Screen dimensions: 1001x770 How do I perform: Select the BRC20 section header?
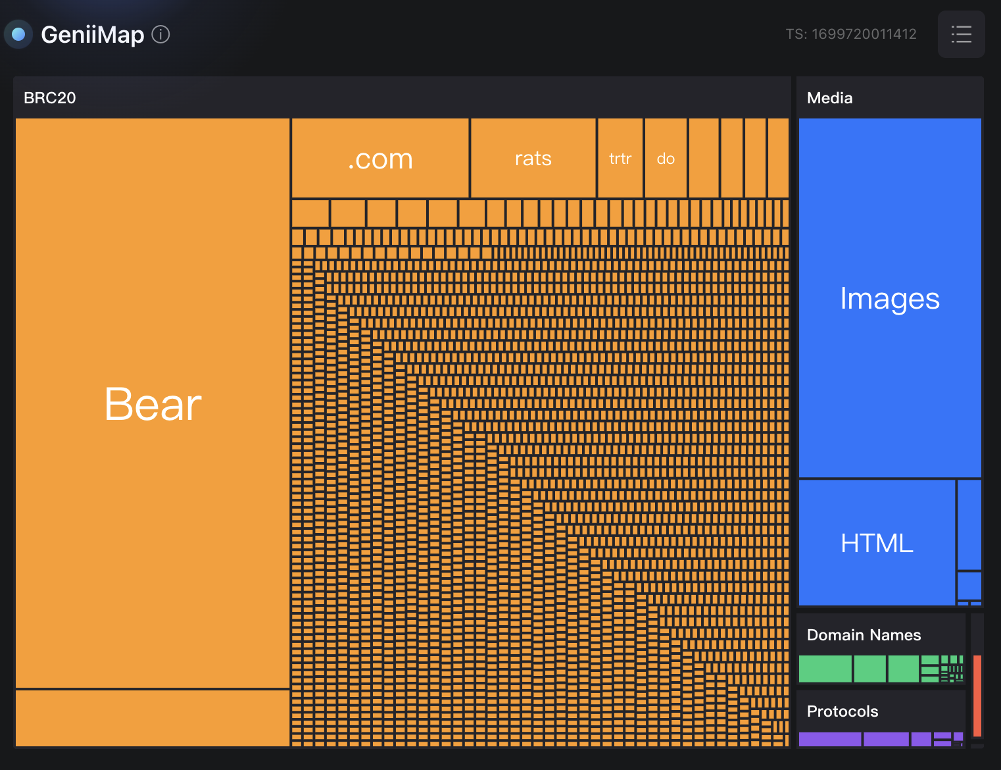[50, 98]
